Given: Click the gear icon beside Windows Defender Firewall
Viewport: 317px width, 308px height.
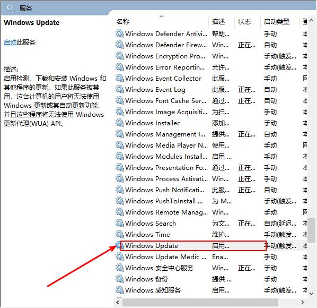Looking at the screenshot, I should (x=120, y=45).
